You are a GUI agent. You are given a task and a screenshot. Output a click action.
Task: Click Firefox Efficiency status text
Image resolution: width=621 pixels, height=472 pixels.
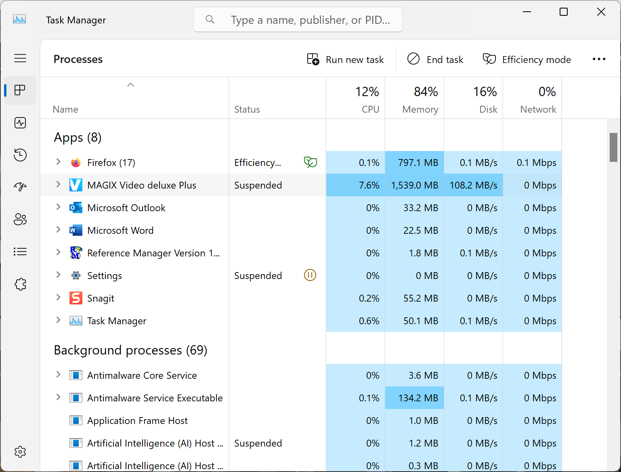click(258, 163)
